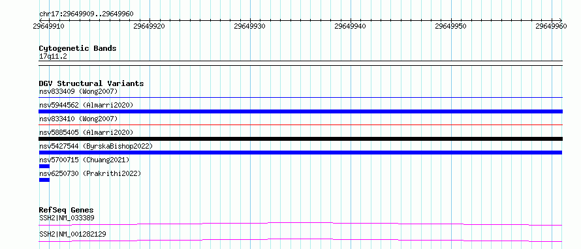This screenshot has width=581, height=249.
Task: Click the magenta SSH2|NM_001282129 transcript line
Action: pos(300,240)
